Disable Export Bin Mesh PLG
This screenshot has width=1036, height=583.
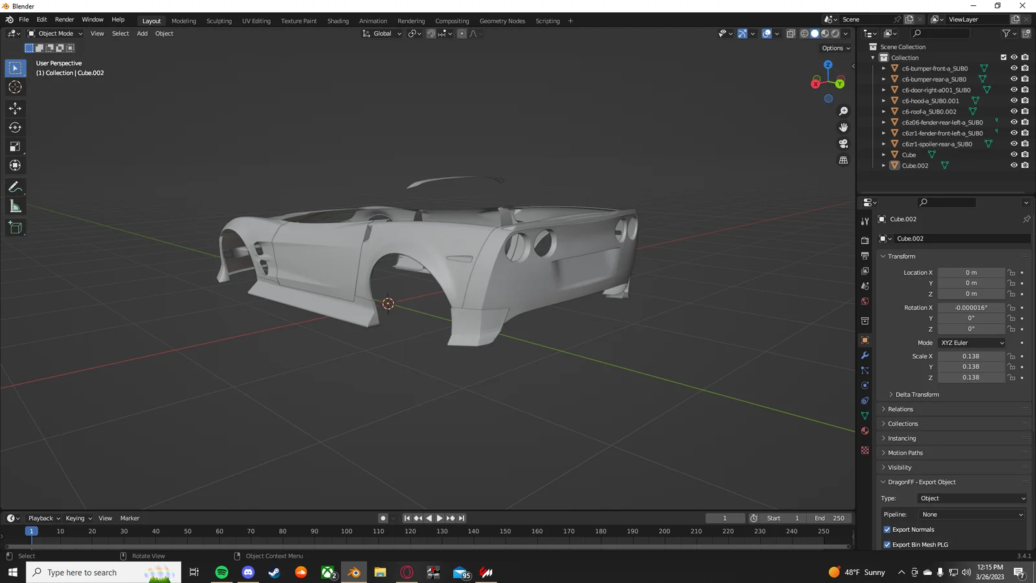click(887, 545)
